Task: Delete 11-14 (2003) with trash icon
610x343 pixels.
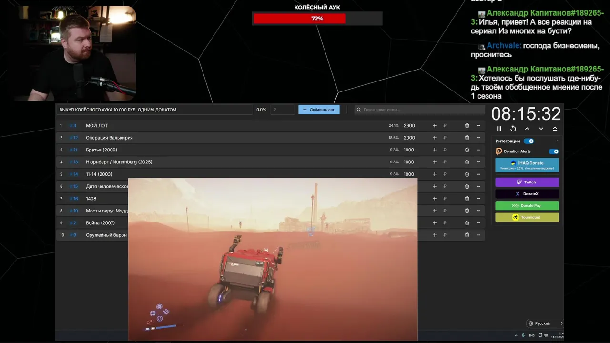Action: (467, 174)
